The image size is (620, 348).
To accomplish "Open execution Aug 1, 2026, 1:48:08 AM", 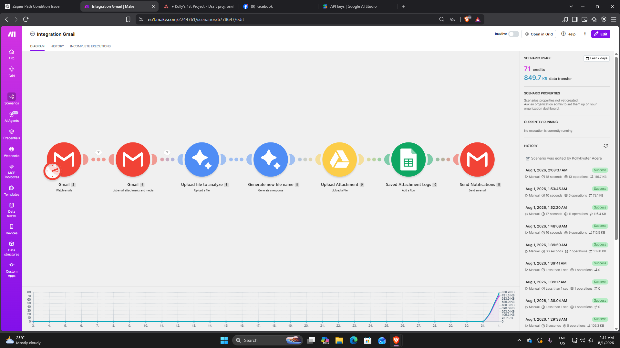I will (x=566, y=229).
